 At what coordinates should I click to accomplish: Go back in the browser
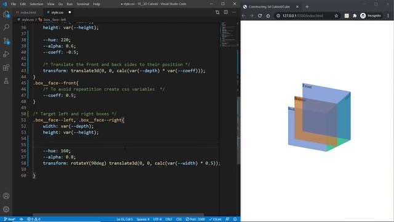point(244,15)
